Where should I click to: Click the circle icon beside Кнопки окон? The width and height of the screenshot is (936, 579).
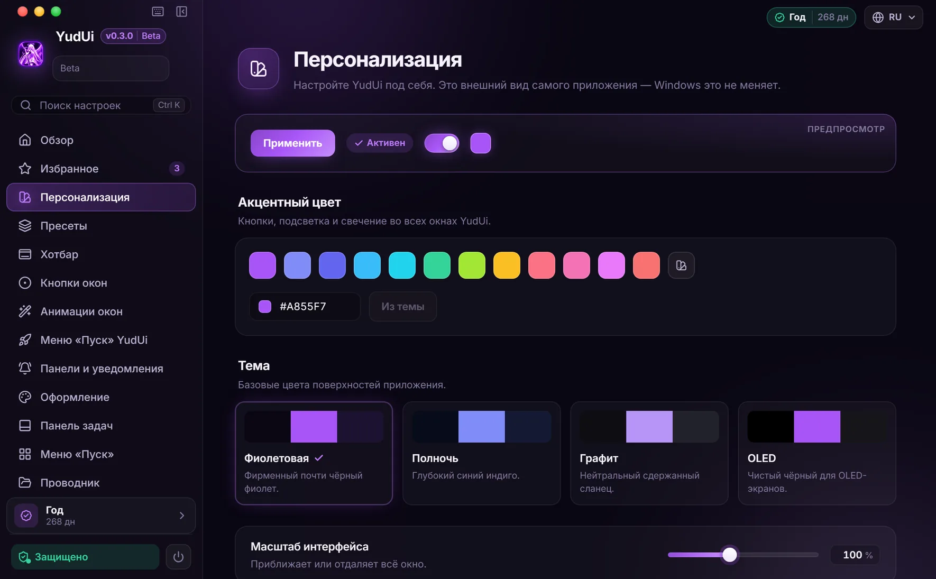(x=25, y=283)
